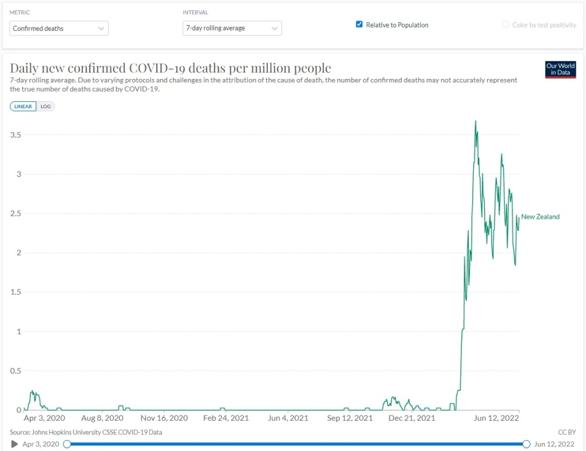586x451 pixels.
Task: Select the New Zealand line label
Action: (540, 217)
